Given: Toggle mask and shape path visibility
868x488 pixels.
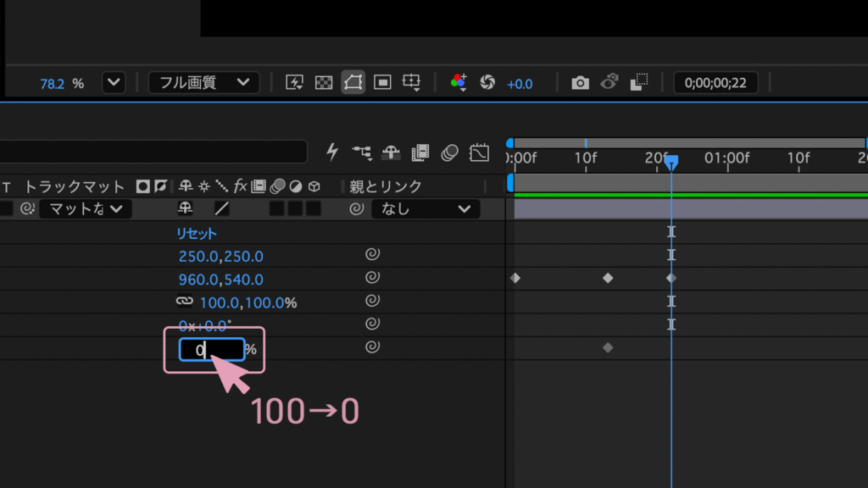Looking at the screenshot, I should [x=353, y=83].
